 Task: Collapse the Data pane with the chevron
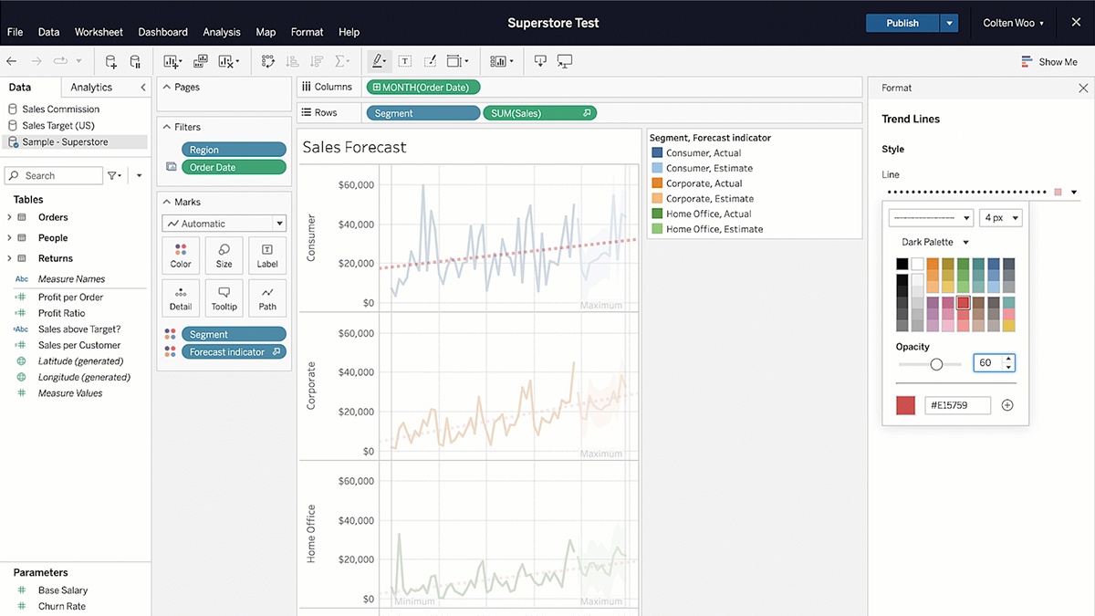[142, 88]
